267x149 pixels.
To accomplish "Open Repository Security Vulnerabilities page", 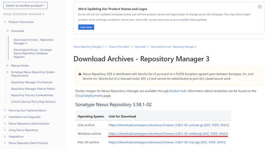I will click(x=32, y=95).
